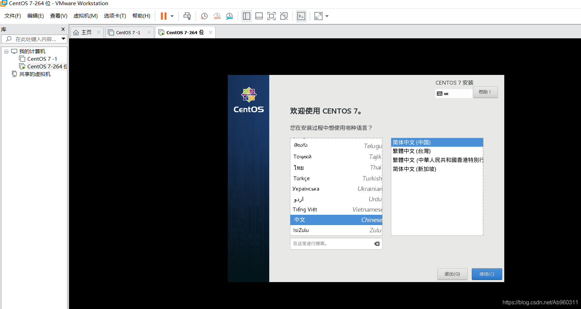Screen dimensions: 581x309
Task: Open the stretch display options arrow
Action: [x=327, y=16]
